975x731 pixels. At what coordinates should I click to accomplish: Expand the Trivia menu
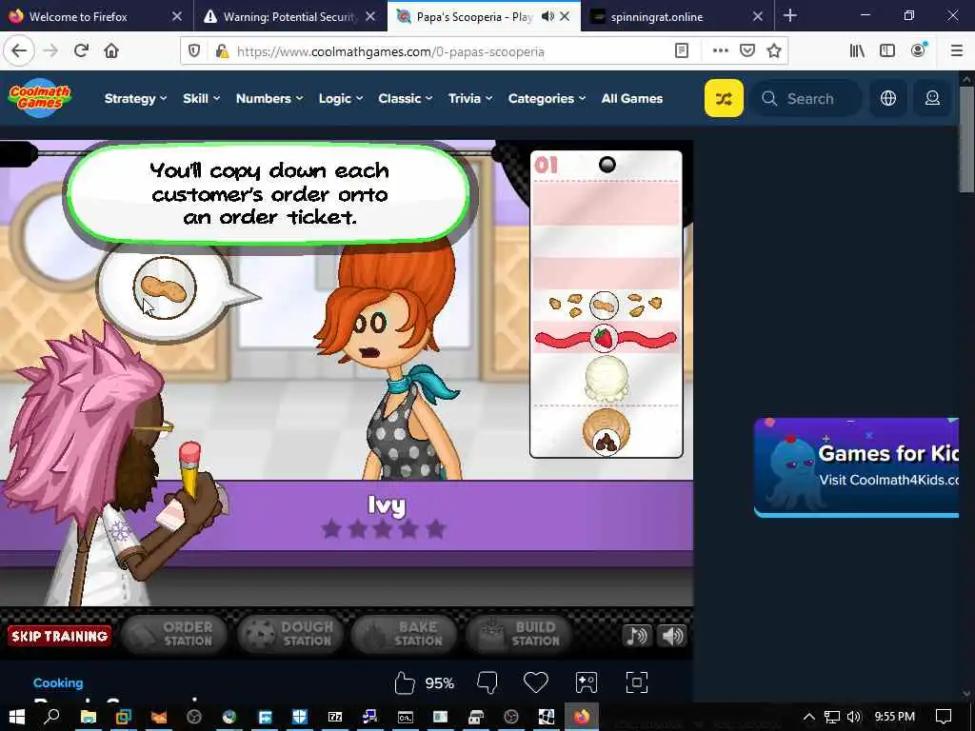(x=470, y=98)
